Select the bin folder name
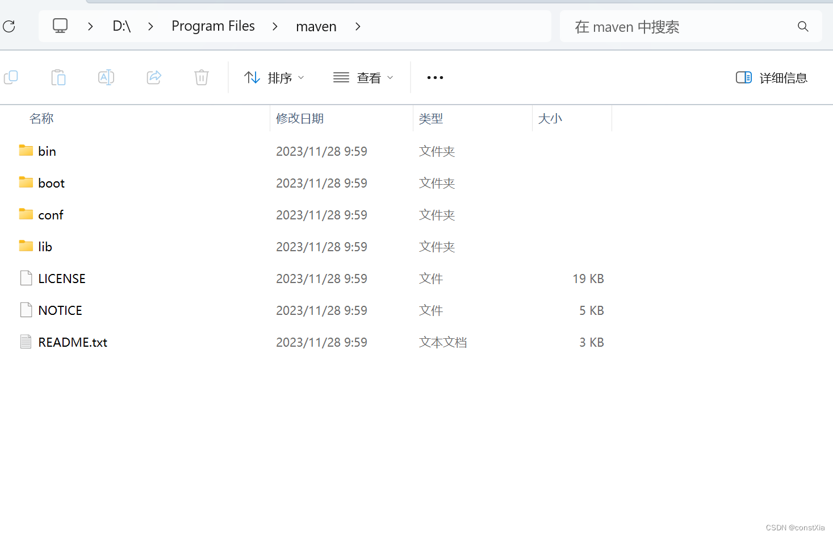Screen dimensions: 833x536 47,151
